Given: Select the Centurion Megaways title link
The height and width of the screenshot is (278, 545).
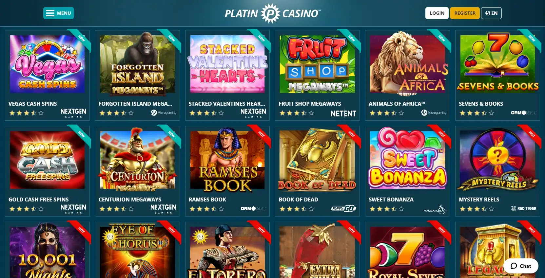Looking at the screenshot, I should pyautogui.click(x=130, y=200).
